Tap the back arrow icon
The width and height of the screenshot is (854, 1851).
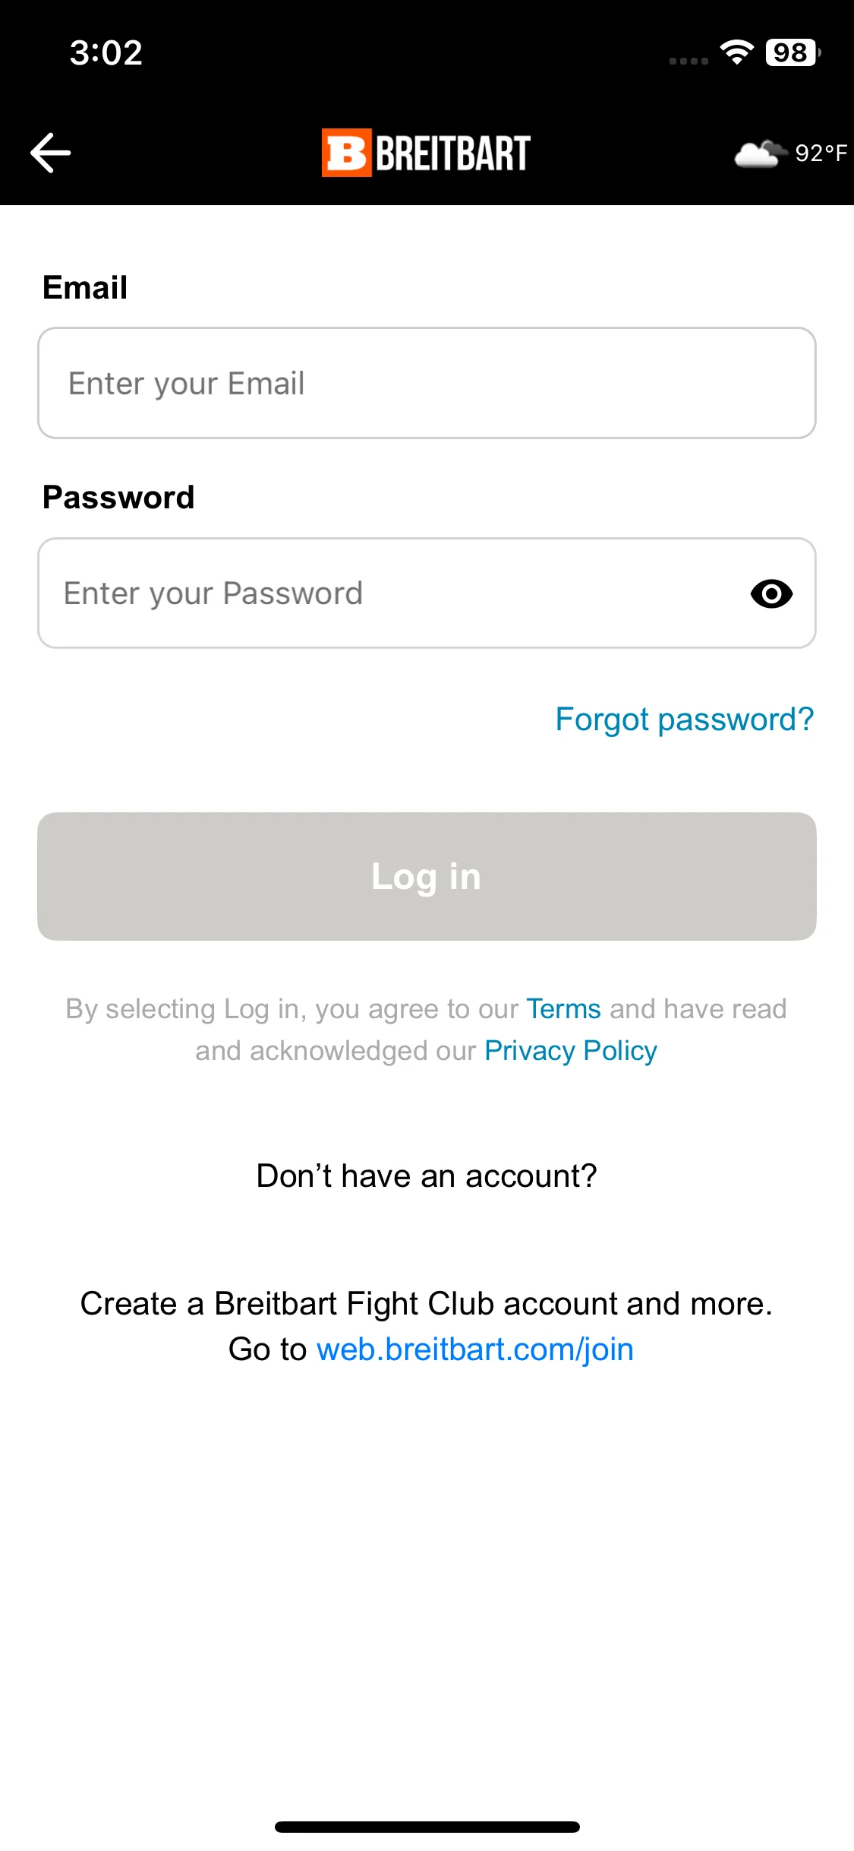point(50,153)
